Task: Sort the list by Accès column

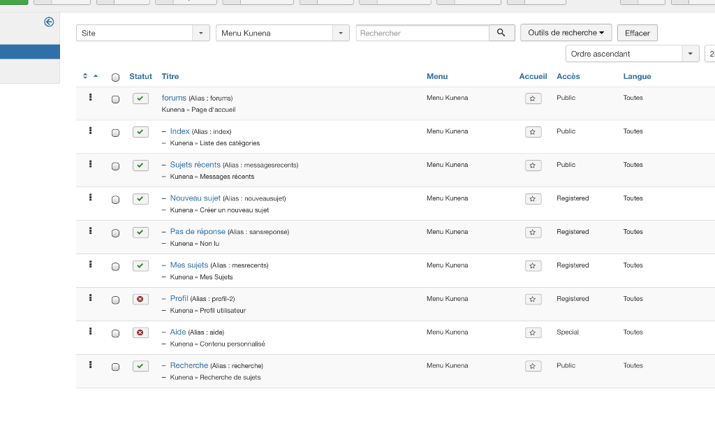Action: pyautogui.click(x=568, y=77)
